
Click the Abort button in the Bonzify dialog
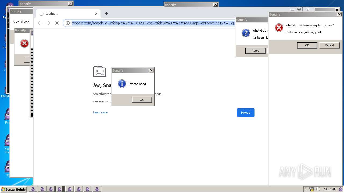255,51
